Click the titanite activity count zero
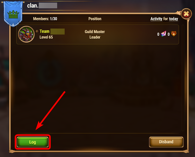The image size is (195, 157). tap(158, 34)
